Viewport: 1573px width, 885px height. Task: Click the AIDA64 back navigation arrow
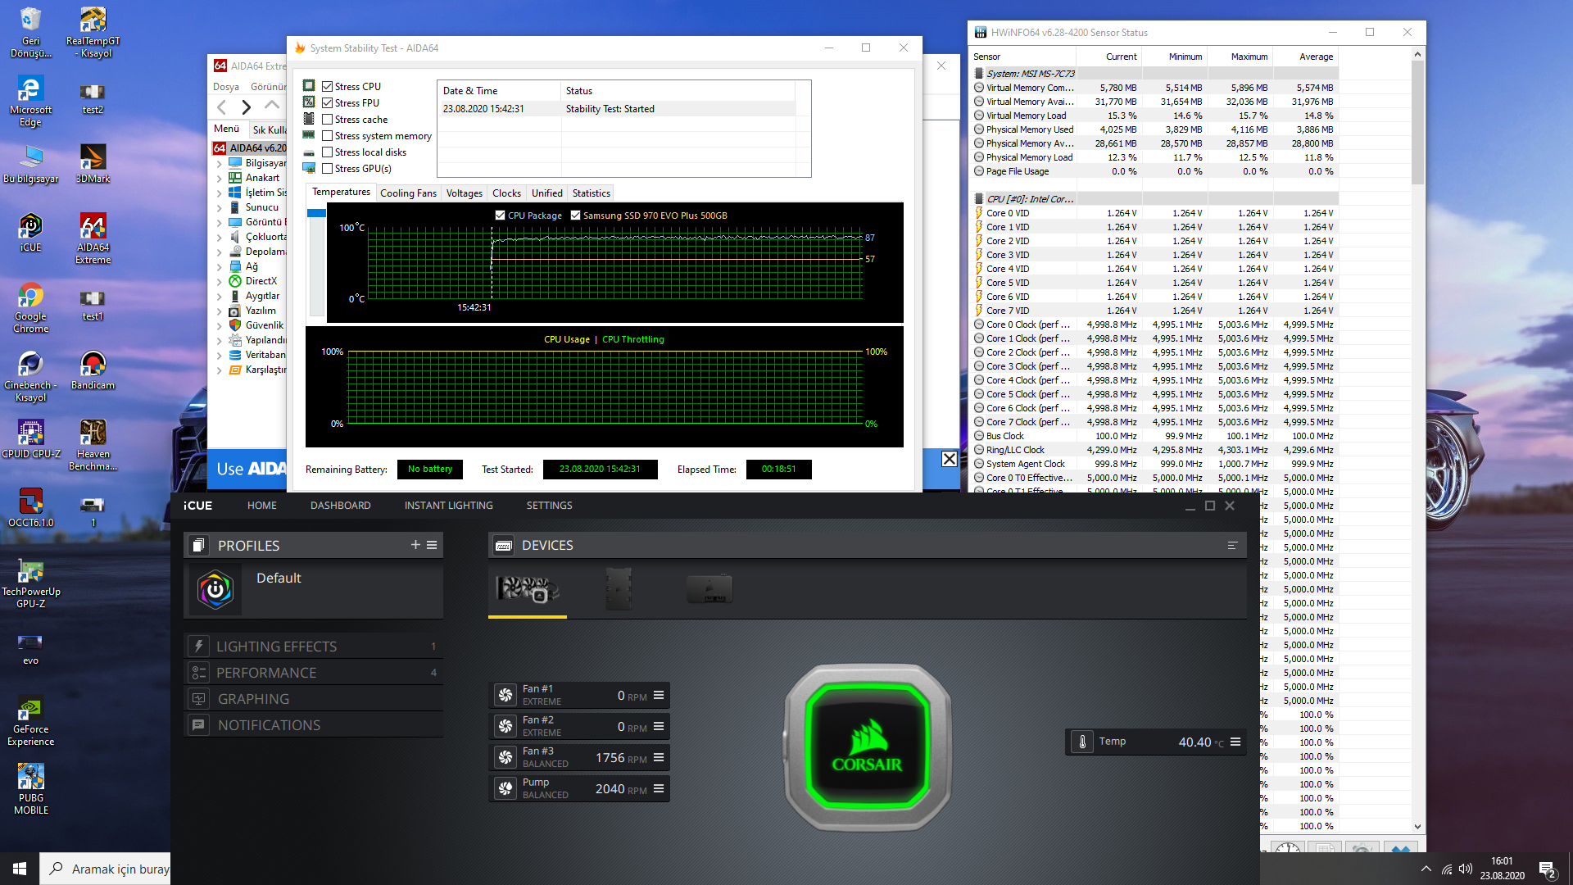tap(221, 107)
